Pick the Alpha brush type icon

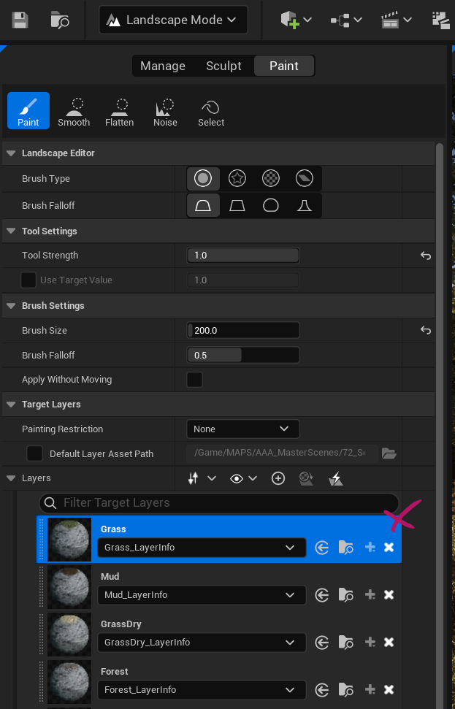pyautogui.click(x=237, y=178)
